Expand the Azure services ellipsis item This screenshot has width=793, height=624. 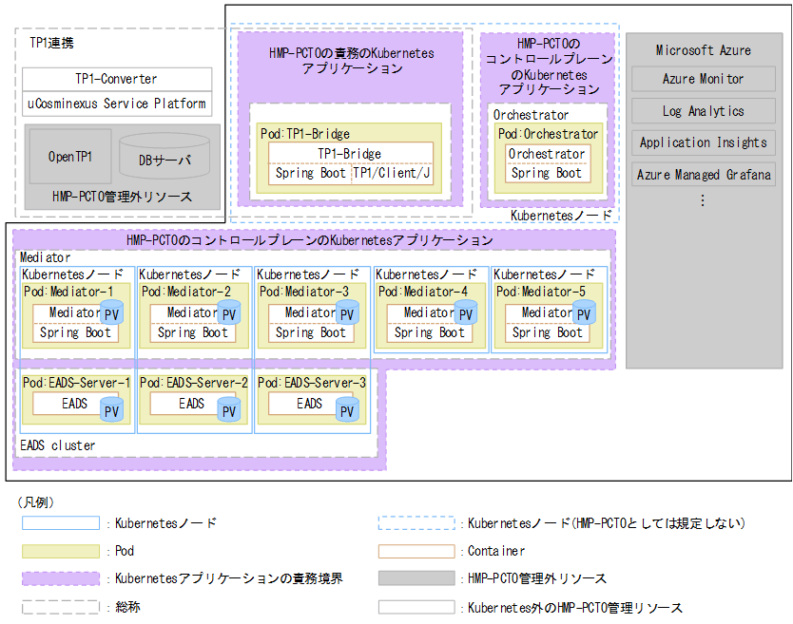[x=703, y=198]
